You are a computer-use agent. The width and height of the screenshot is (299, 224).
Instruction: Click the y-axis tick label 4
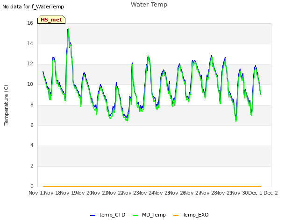32,146
